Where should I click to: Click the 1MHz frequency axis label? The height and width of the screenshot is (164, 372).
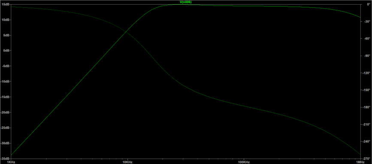click(360, 162)
